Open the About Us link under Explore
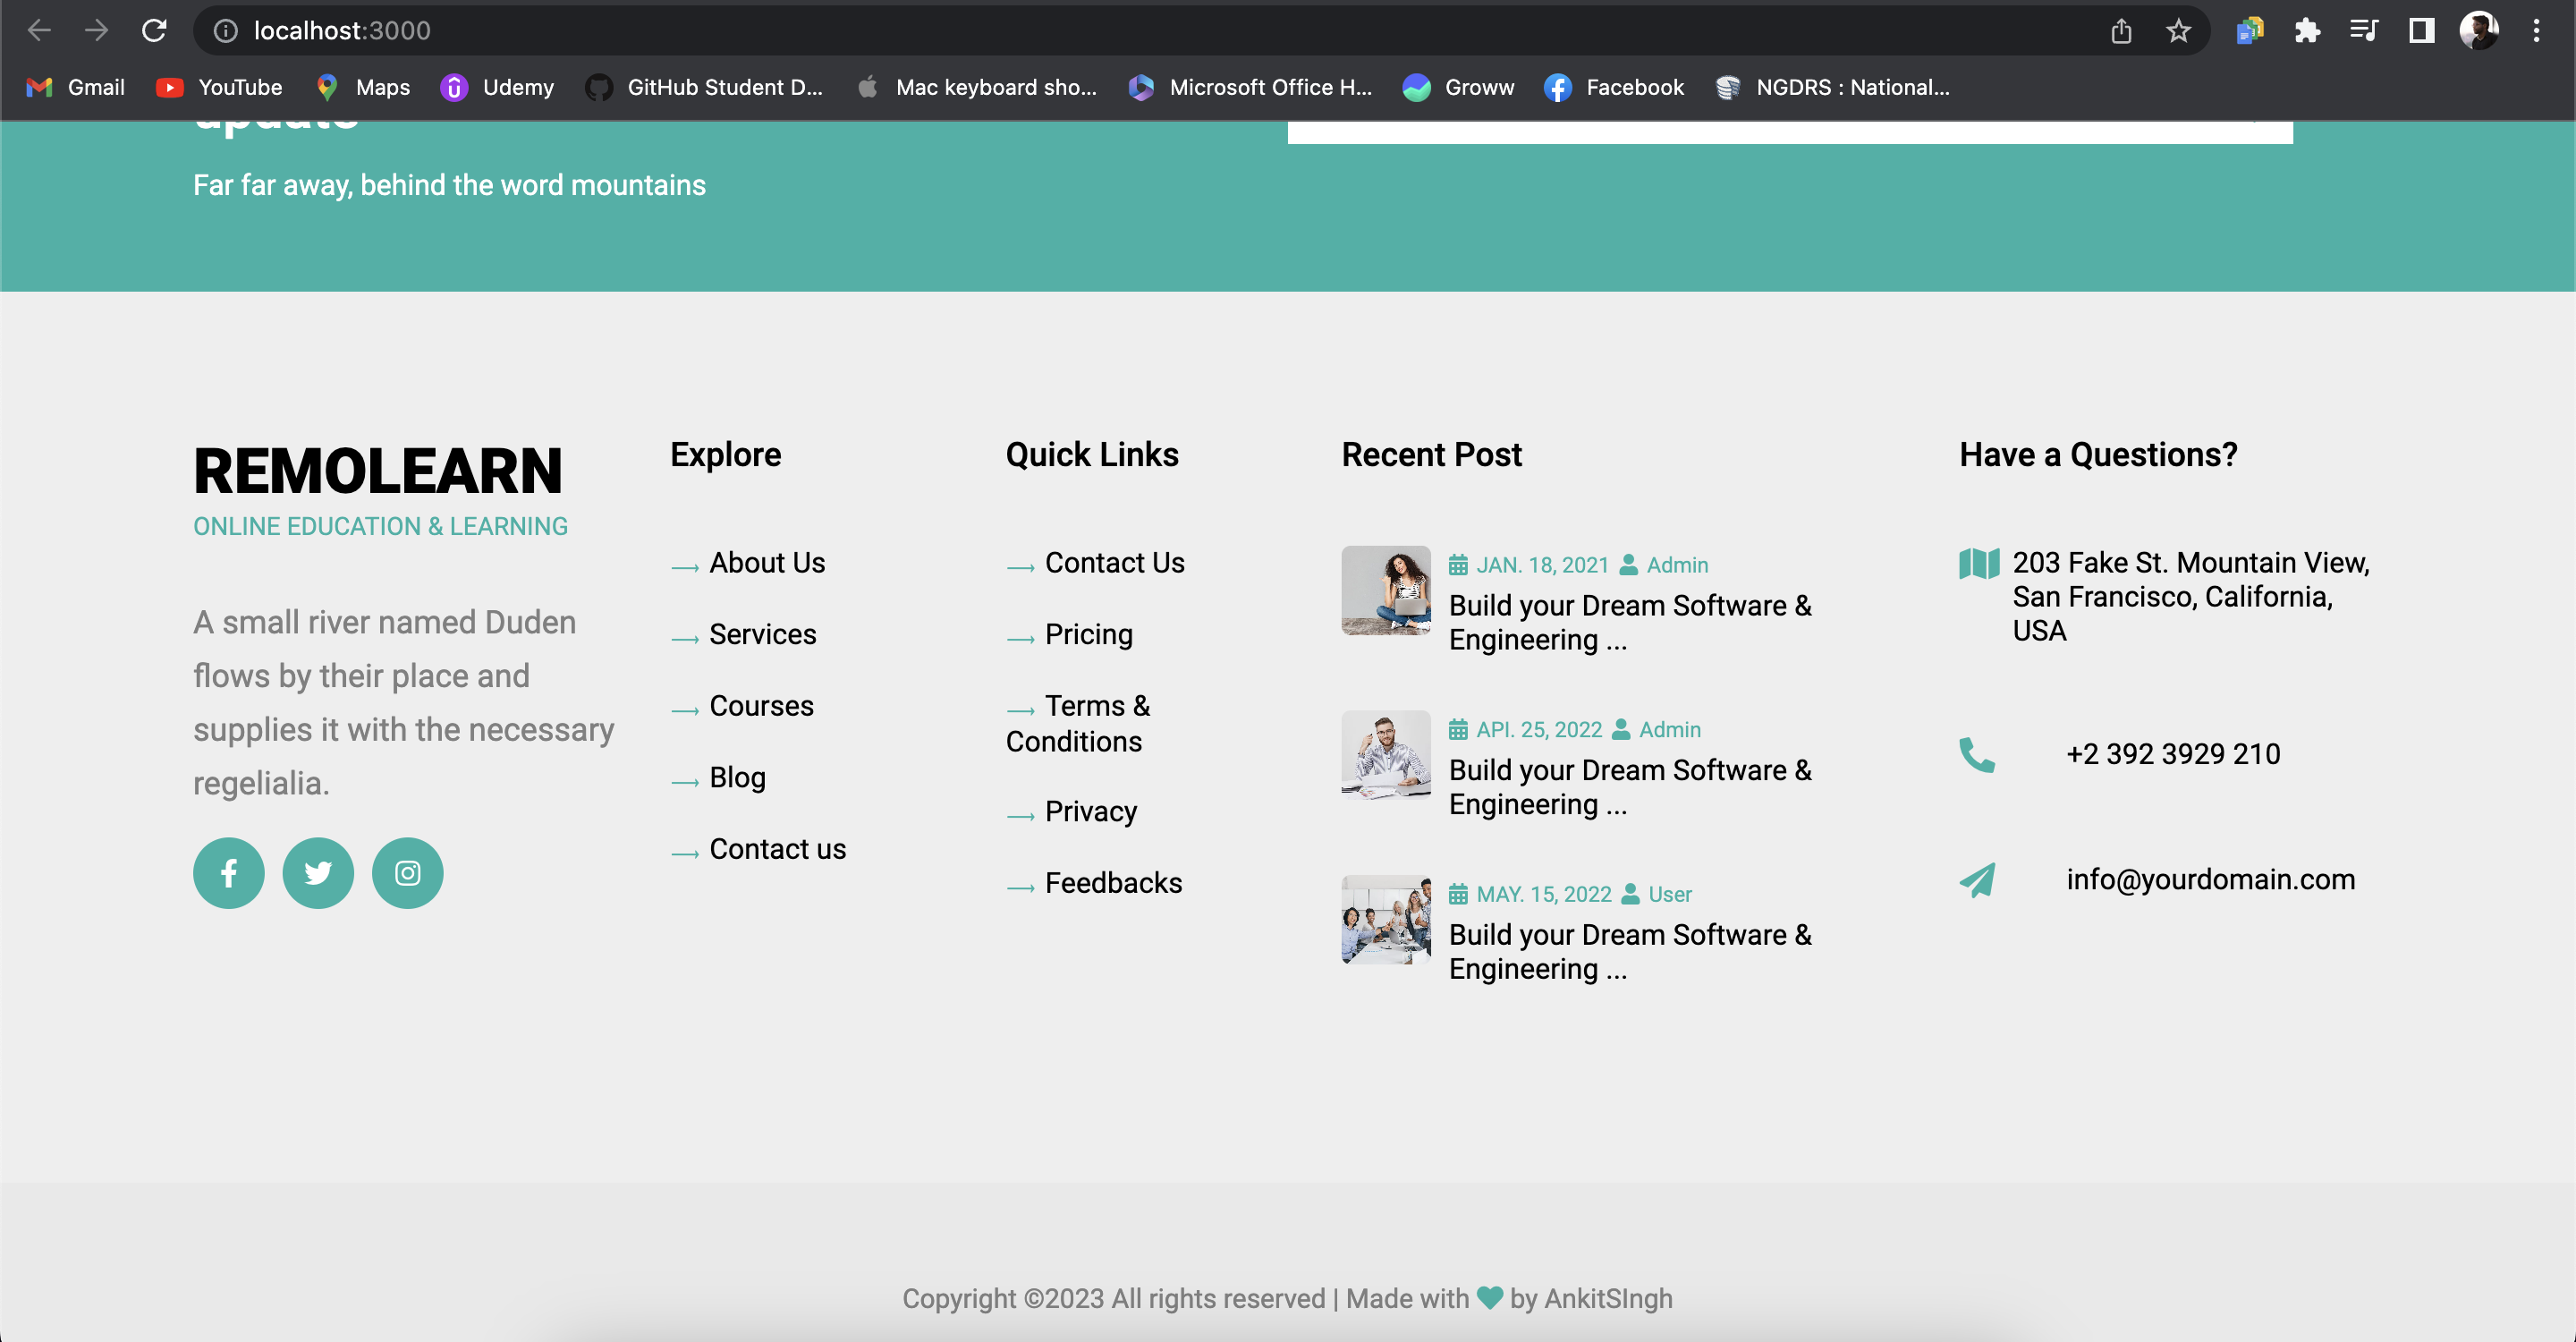 point(766,562)
